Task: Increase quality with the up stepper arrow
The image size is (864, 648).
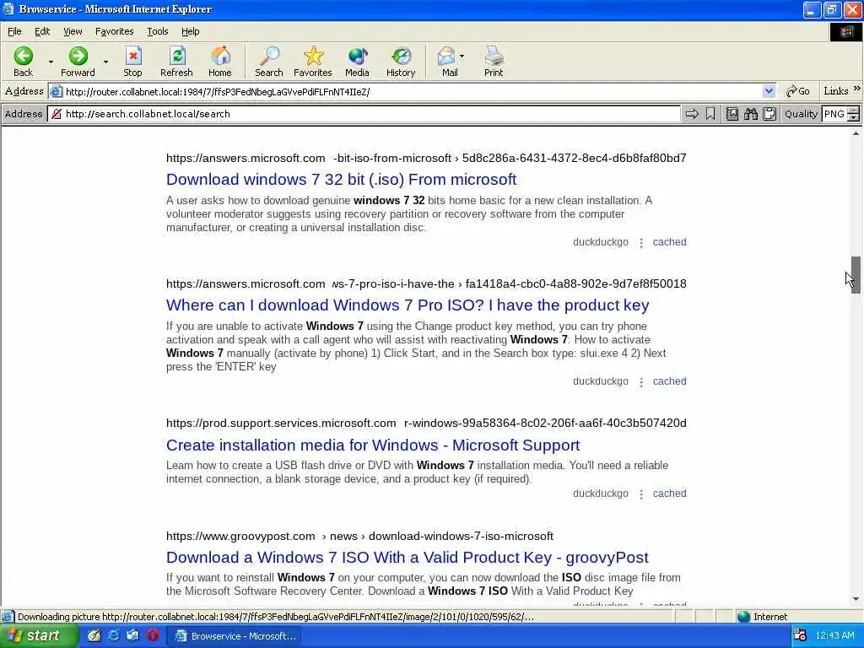Action: click(x=854, y=111)
